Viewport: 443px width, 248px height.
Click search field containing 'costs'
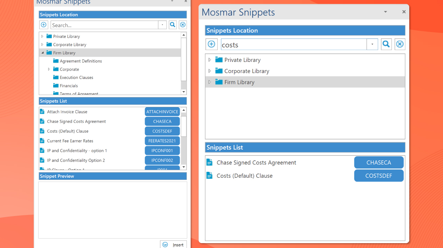[x=294, y=45]
